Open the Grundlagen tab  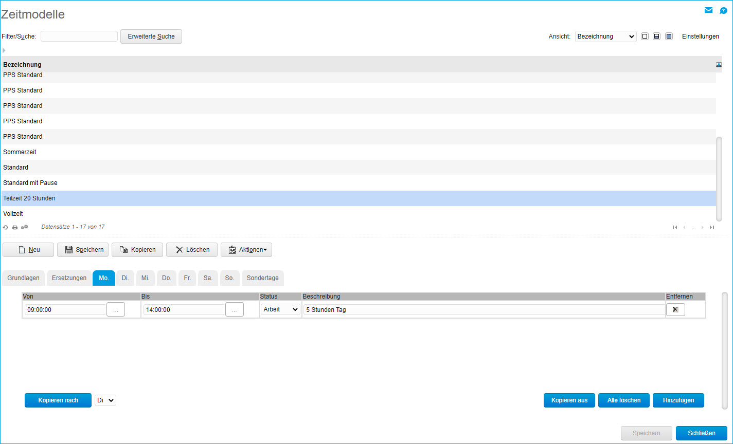point(24,278)
